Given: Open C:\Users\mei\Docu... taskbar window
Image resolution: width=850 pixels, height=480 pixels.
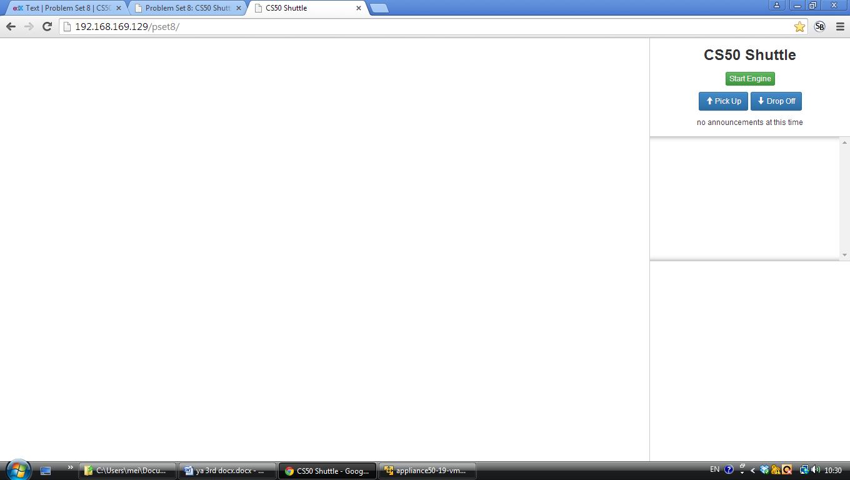Looking at the screenshot, I should [x=127, y=471].
